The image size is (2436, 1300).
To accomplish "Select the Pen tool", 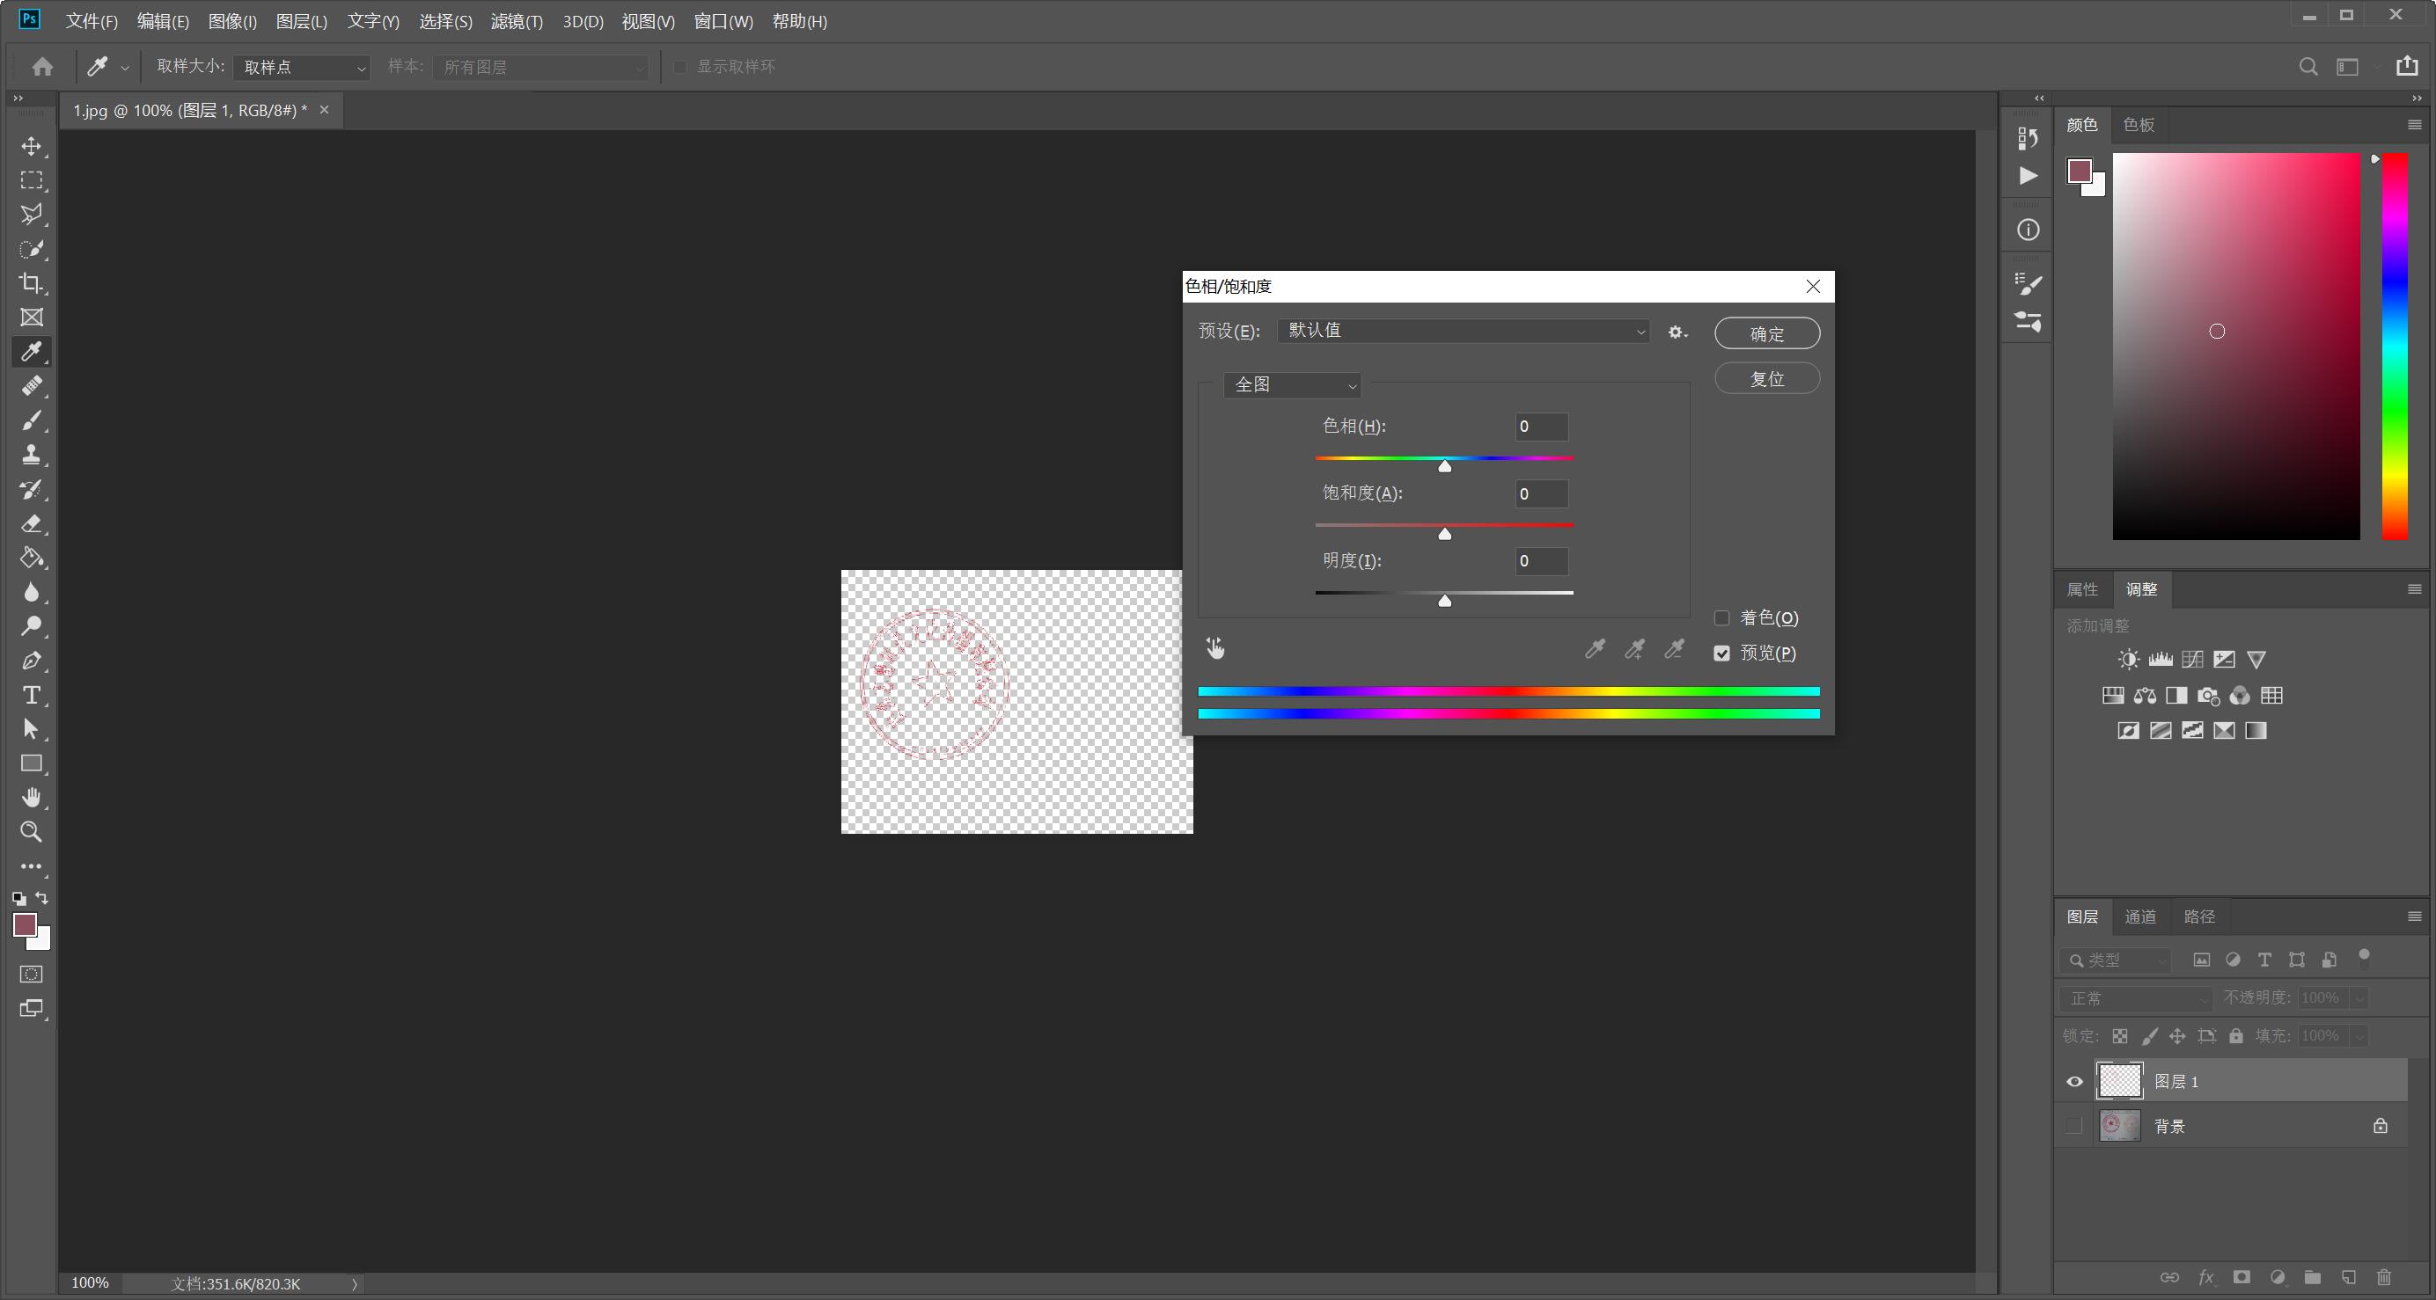I will click(31, 660).
